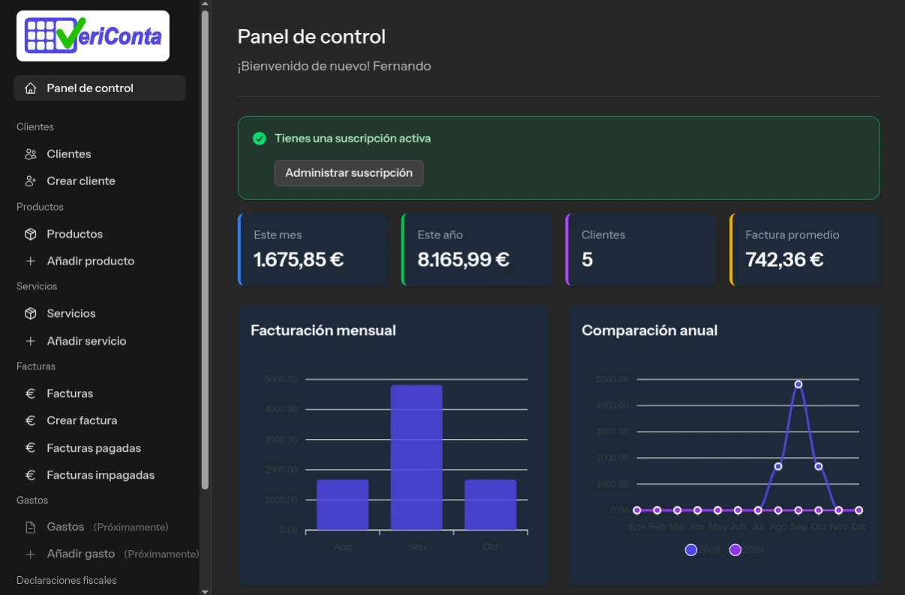Select Panel de control in the sidebar
The image size is (905, 595).
pos(90,88)
